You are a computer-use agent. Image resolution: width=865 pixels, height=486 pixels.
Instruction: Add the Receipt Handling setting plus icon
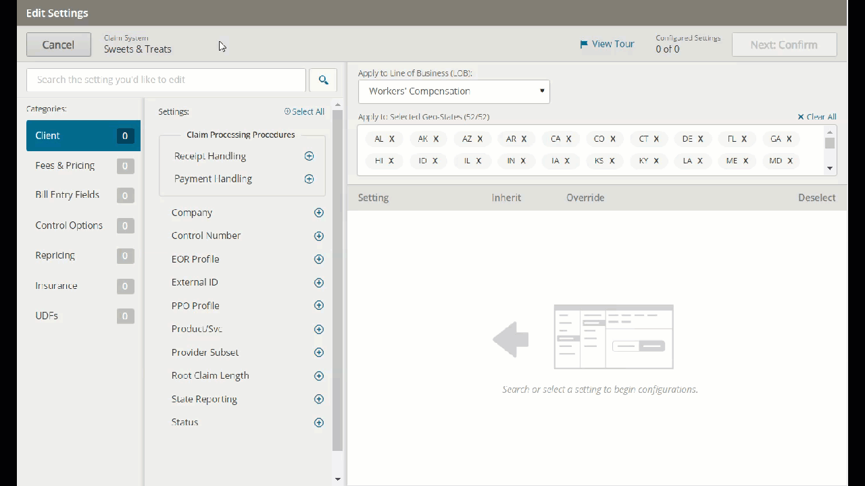coord(309,156)
